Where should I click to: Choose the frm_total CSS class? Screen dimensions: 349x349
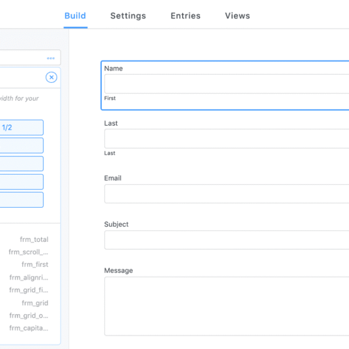coord(35,239)
